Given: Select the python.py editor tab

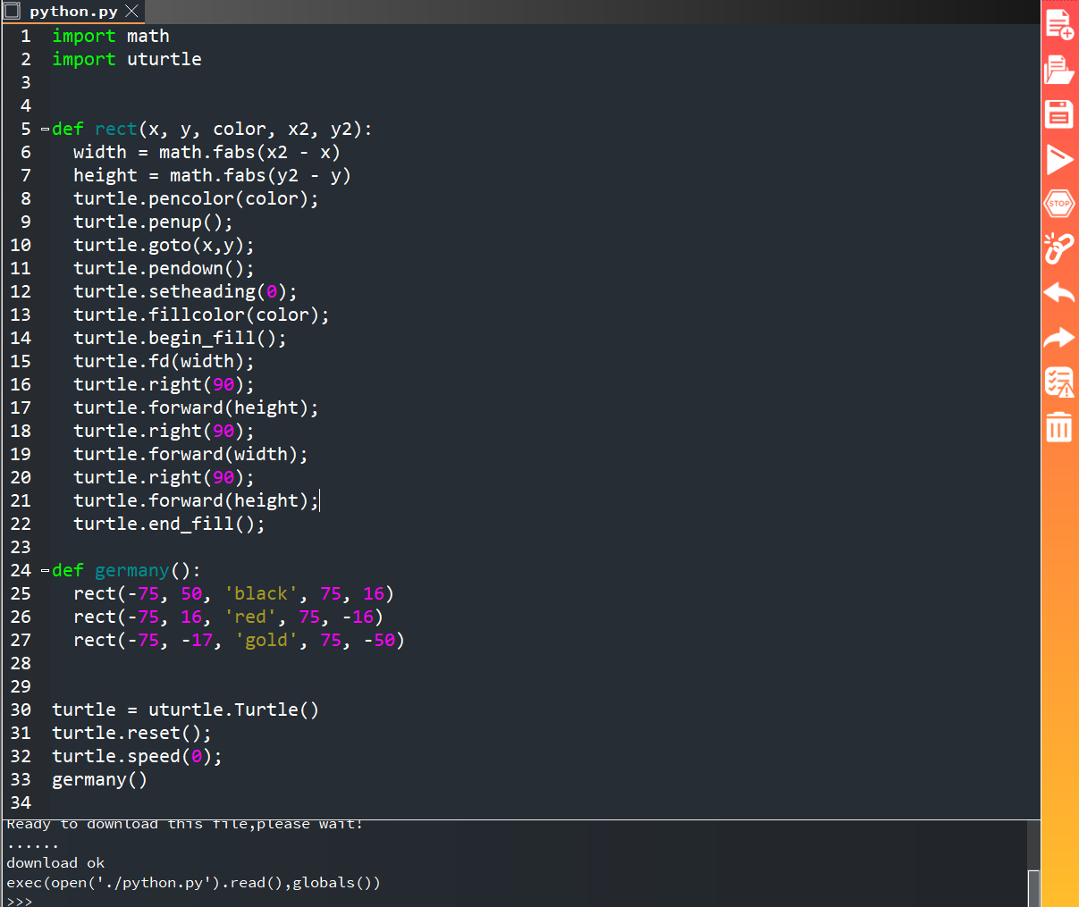Looking at the screenshot, I should [x=73, y=12].
